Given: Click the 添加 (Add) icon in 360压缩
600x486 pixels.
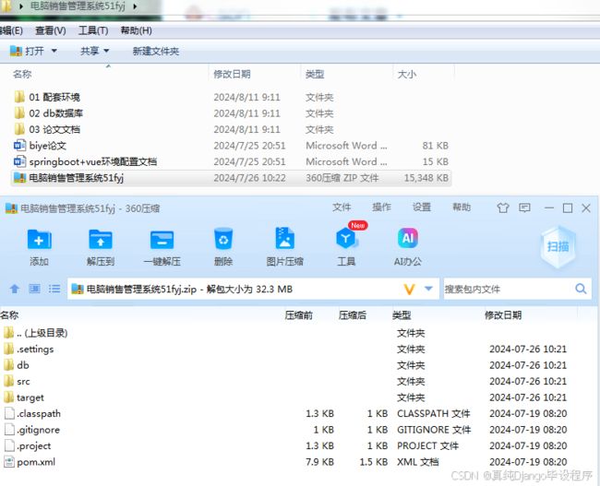Looking at the screenshot, I should (40, 240).
